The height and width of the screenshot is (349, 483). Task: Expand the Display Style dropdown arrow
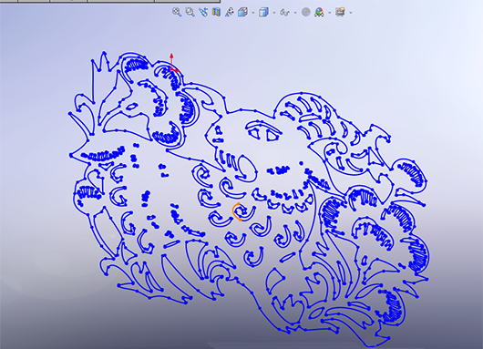pos(274,13)
